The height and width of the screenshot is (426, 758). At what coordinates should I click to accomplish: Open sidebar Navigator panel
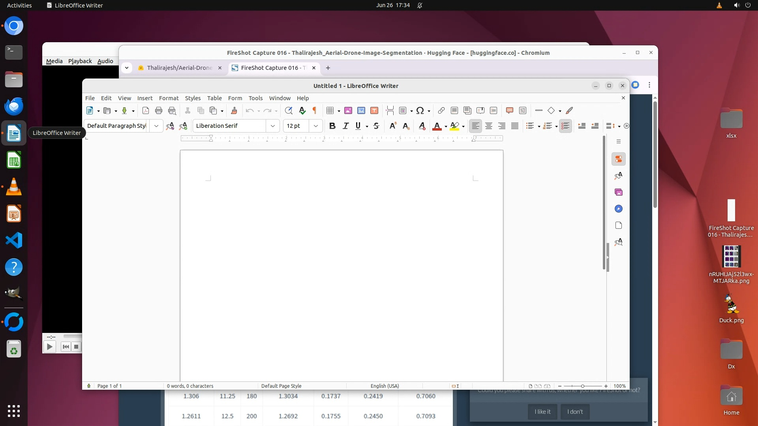[619, 209]
